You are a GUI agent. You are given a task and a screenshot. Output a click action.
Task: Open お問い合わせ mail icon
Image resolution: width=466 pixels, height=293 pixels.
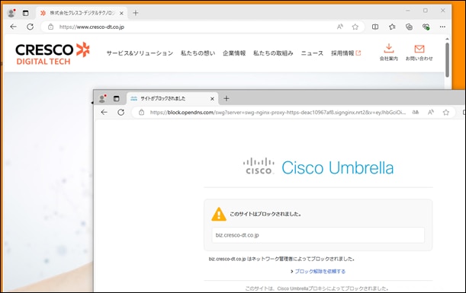click(x=419, y=53)
